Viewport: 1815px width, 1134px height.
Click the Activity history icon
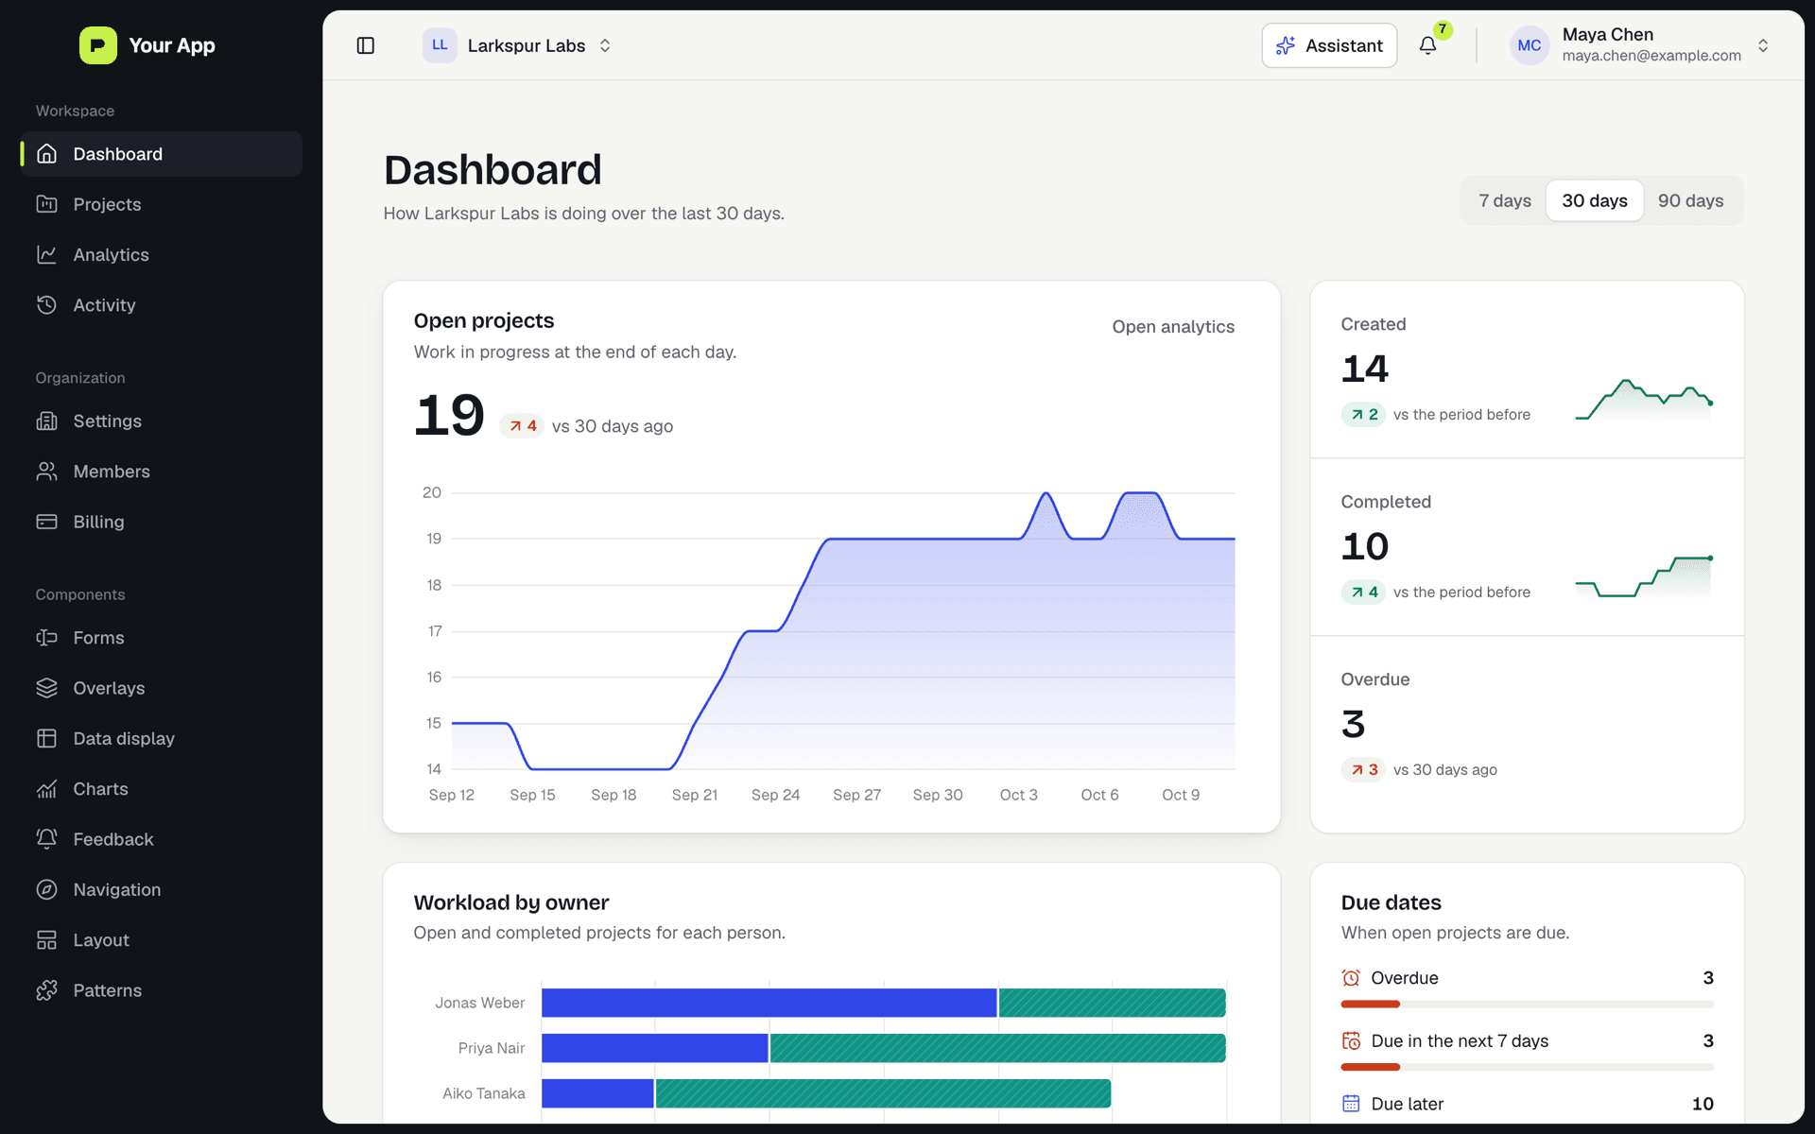point(47,304)
